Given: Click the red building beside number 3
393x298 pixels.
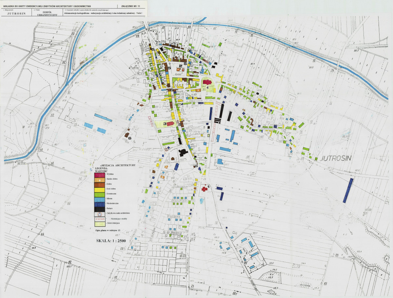Looking at the screenshot, I should [170, 124].
